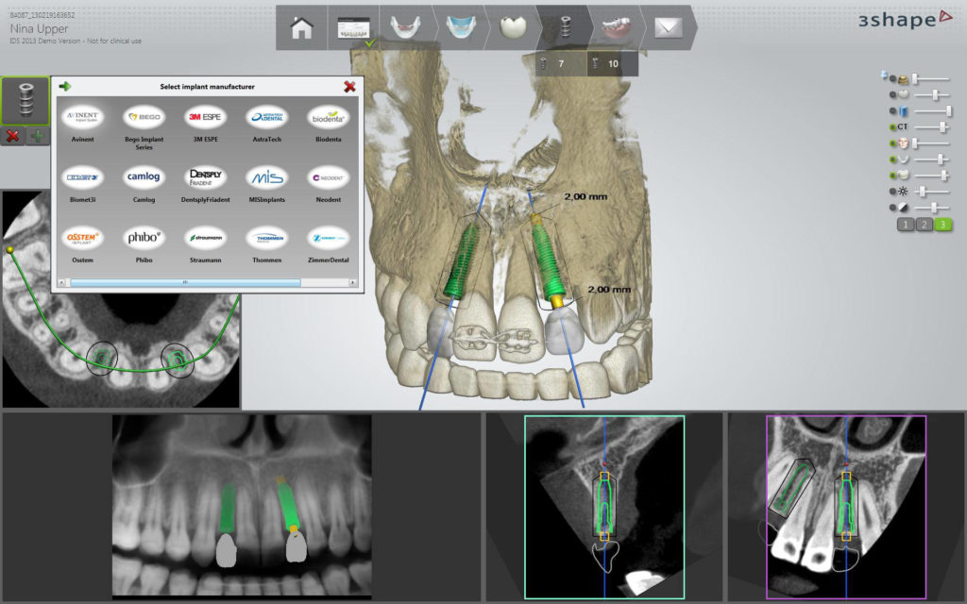Add implant with the green plus button

click(37, 136)
